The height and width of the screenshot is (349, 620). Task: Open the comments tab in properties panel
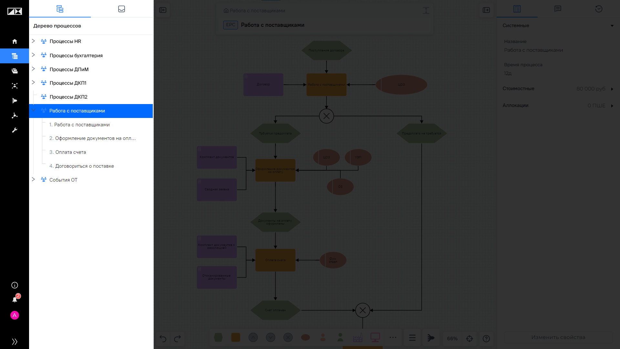pos(558,9)
